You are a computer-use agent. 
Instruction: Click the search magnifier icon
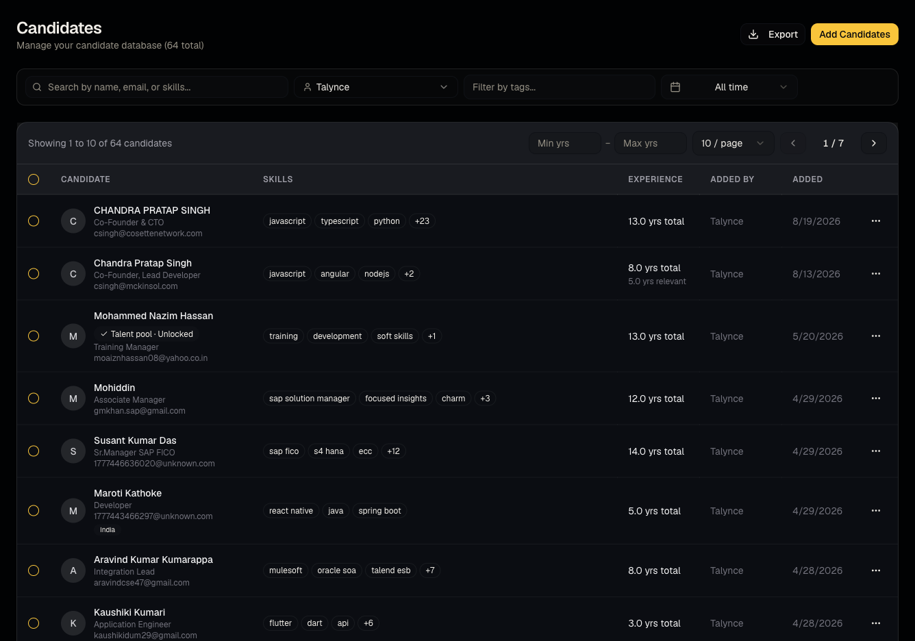point(37,87)
